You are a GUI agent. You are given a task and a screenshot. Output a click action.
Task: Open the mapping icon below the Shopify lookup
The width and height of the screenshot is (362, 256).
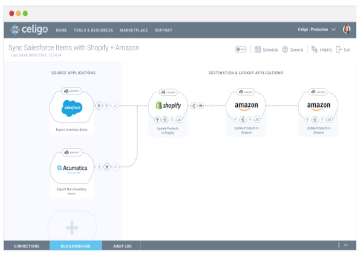click(165, 120)
